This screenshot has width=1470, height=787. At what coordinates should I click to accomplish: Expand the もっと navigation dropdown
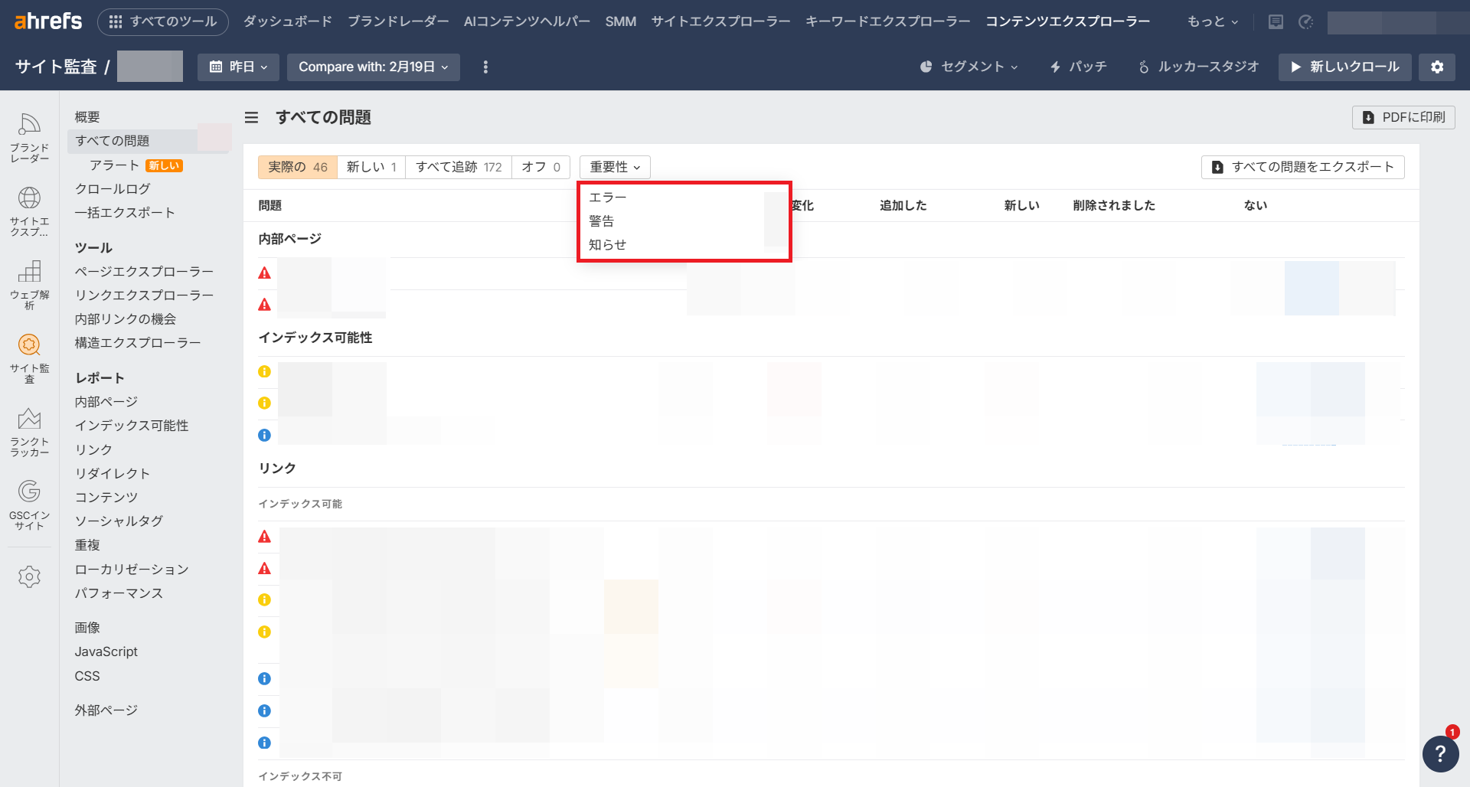point(1210,21)
